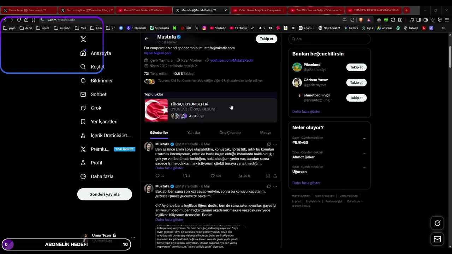Open Brave Shields lion icon

pos(361,20)
